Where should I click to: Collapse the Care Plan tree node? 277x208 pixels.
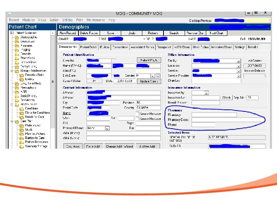(x=12, y=121)
